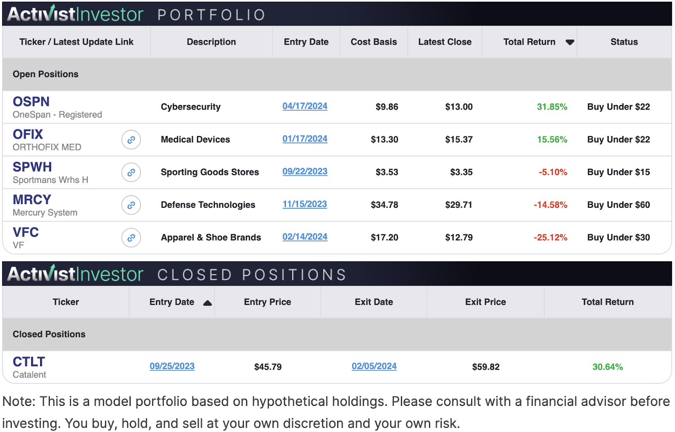675x432 pixels.
Task: Click the -25.12% return for VFC
Action: pyautogui.click(x=551, y=238)
